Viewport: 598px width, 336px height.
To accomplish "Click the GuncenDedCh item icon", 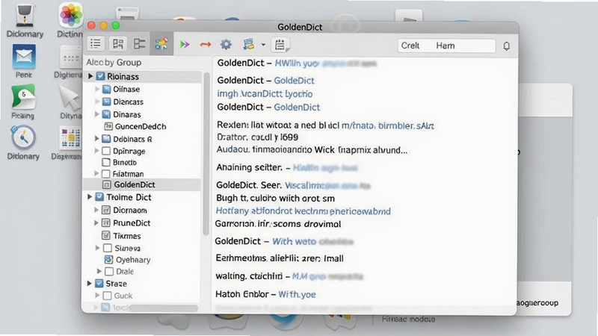I will [108, 126].
